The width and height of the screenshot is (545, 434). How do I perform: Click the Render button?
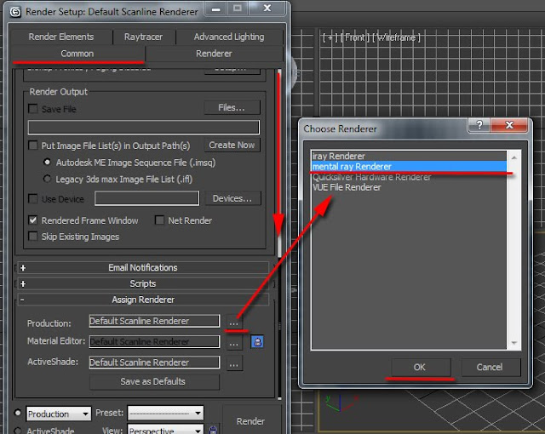pyautogui.click(x=250, y=421)
